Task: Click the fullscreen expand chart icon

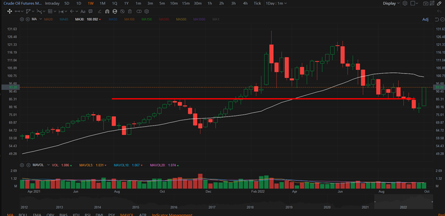Action: pyautogui.click(x=433, y=4)
